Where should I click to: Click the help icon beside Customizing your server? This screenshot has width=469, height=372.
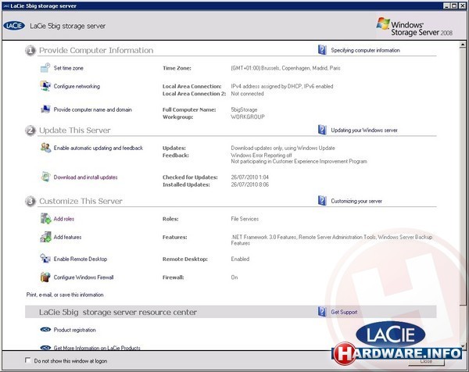pos(322,201)
